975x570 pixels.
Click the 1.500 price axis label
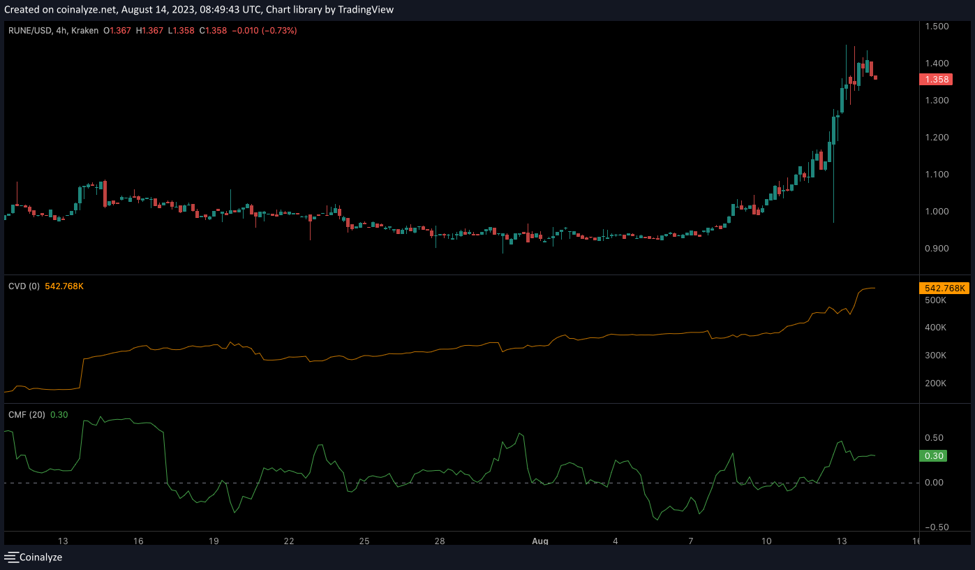[x=935, y=27]
